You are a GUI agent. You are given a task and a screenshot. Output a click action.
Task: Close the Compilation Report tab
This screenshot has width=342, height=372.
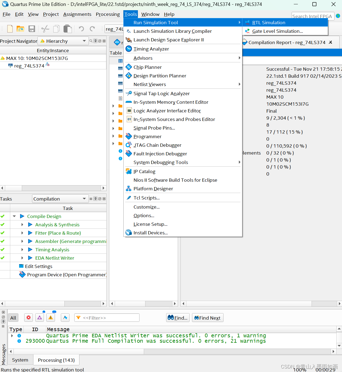330,42
